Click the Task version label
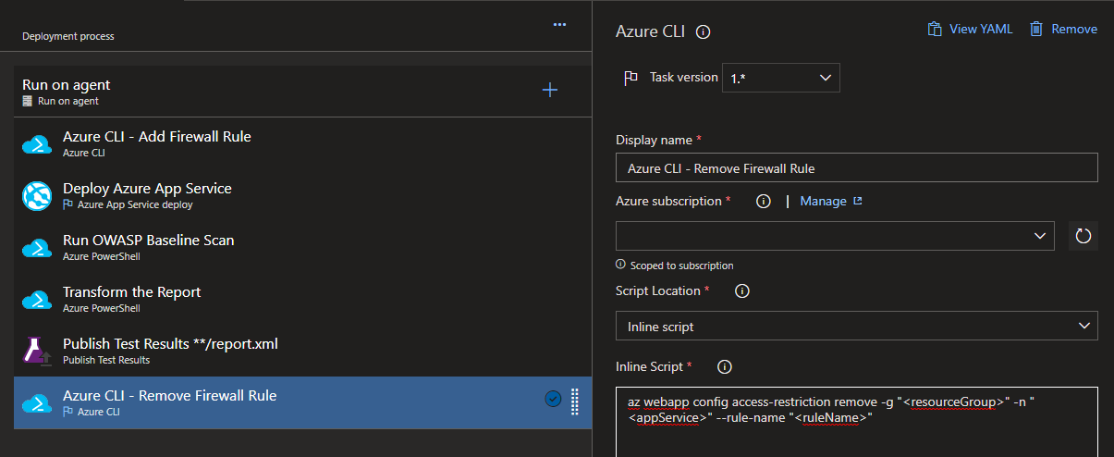 [684, 78]
